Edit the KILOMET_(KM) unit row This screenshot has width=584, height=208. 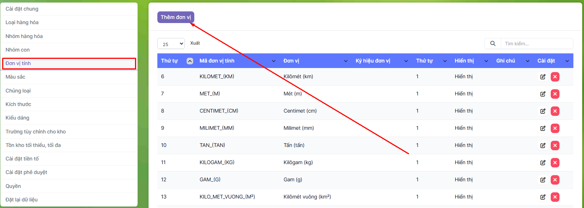tap(543, 77)
